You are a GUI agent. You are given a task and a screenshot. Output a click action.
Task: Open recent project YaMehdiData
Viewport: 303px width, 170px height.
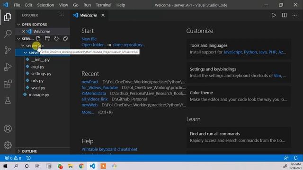(94, 93)
